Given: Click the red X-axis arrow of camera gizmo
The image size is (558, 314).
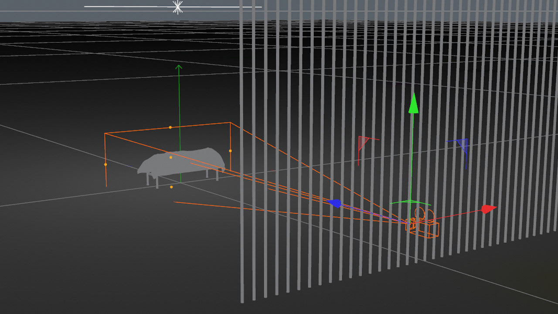Looking at the screenshot, I should (489, 209).
